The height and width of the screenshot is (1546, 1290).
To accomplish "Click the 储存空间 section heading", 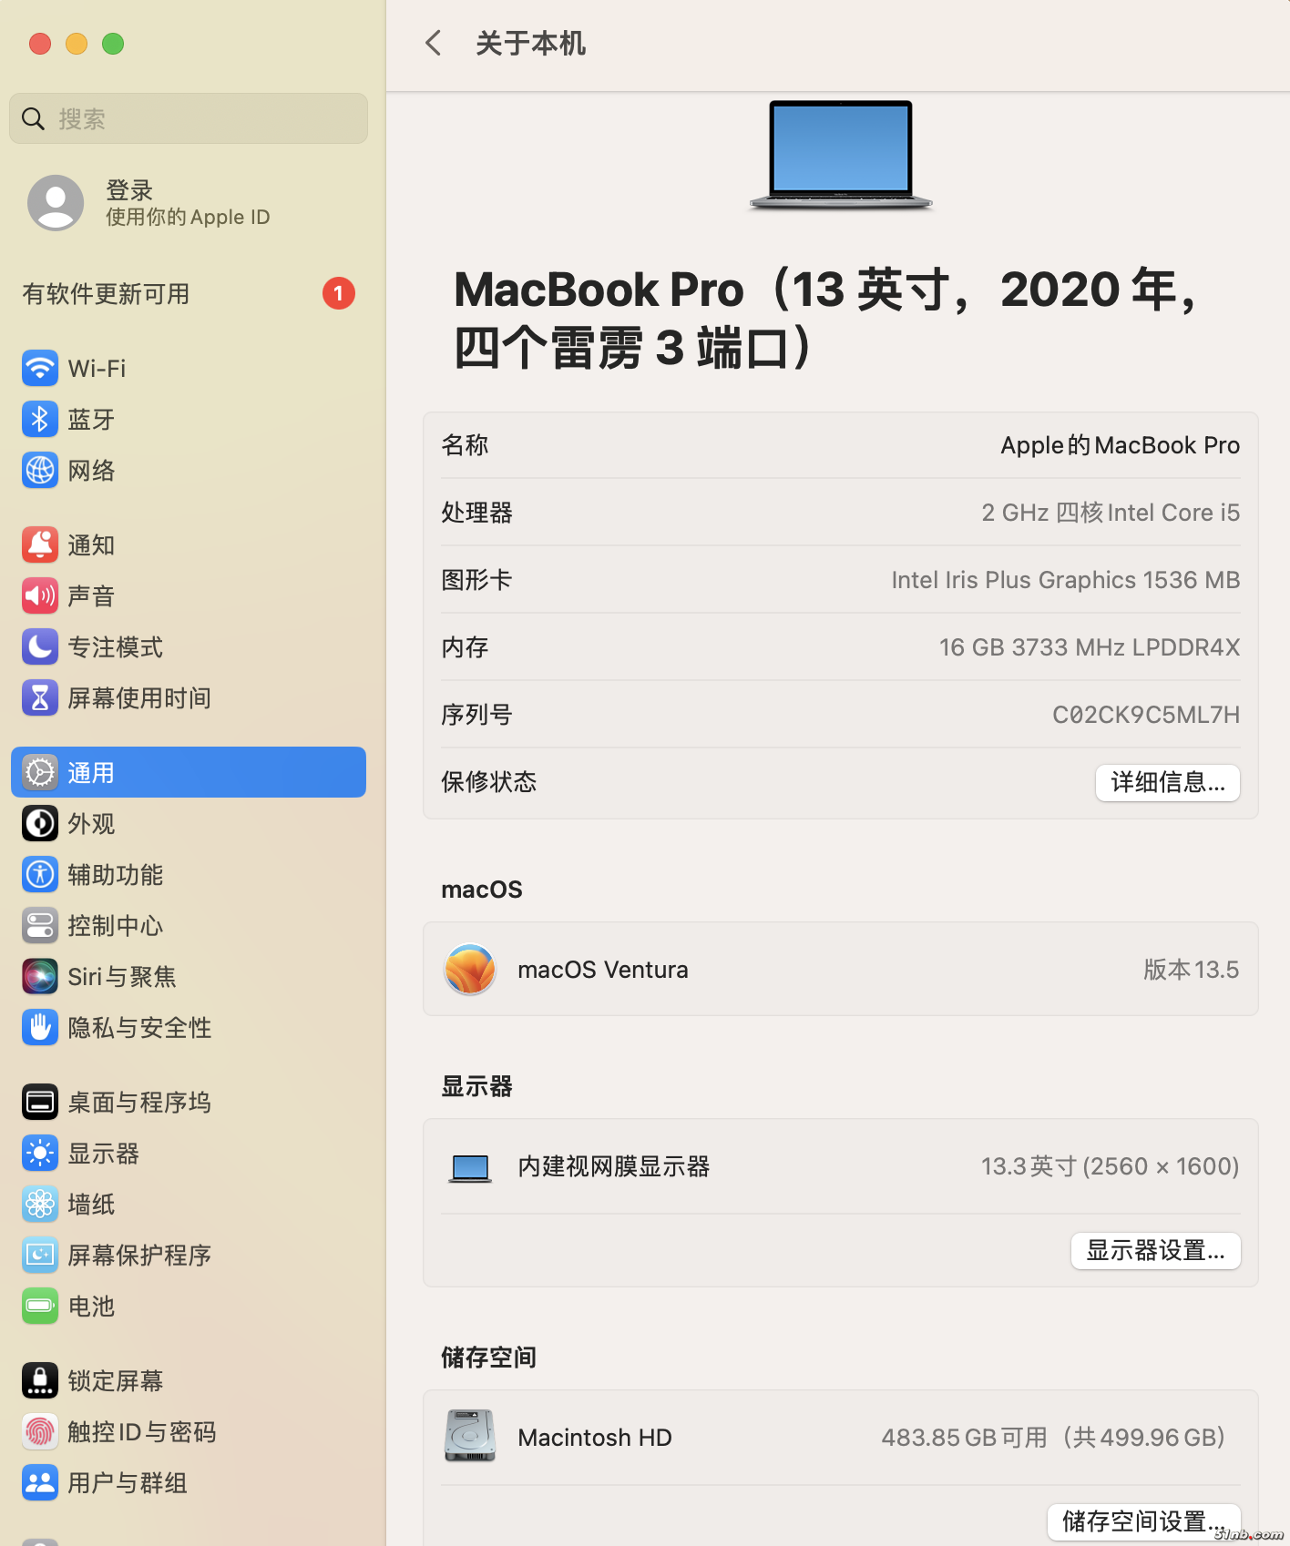I will [x=488, y=1358].
